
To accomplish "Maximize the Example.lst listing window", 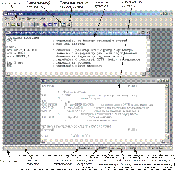I will [162, 81].
